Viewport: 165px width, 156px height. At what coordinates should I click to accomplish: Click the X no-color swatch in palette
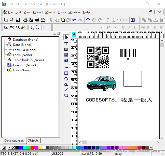(13, 148)
